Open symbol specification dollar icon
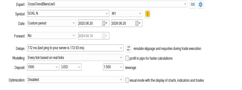The height and width of the screenshot is (90, 242). pos(147,14)
